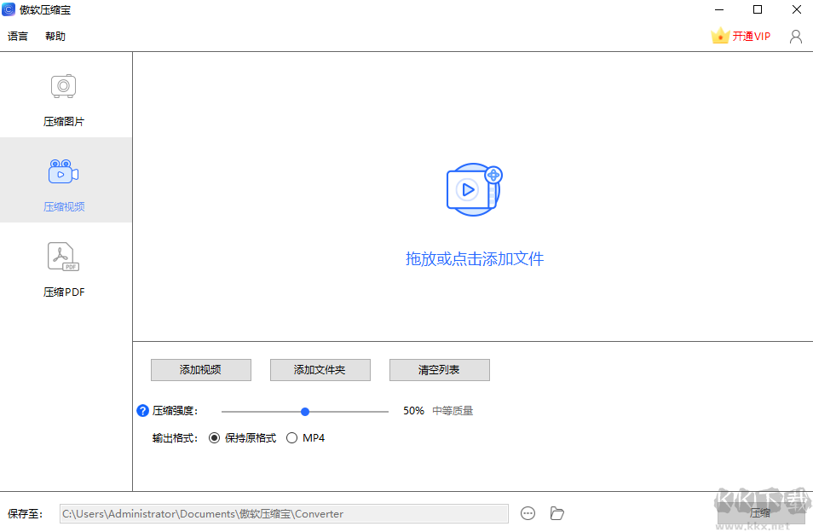813x532 pixels.
Task: Clear the list with 清空列表
Action: (x=439, y=369)
